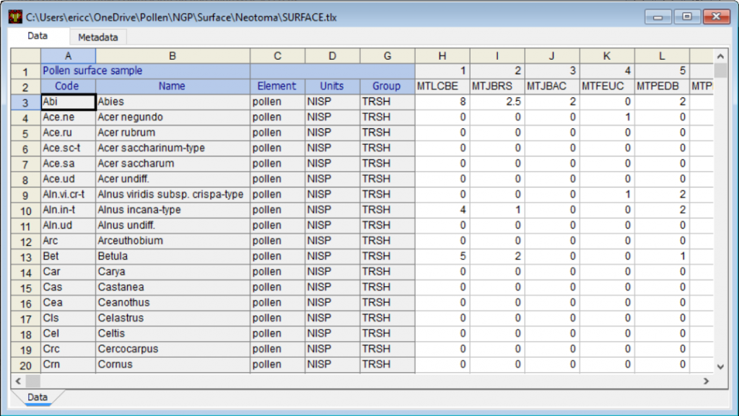Screen dimensions: 739x416
Task: Click the horizontal scrollbar thumb
Action: pos(33,381)
